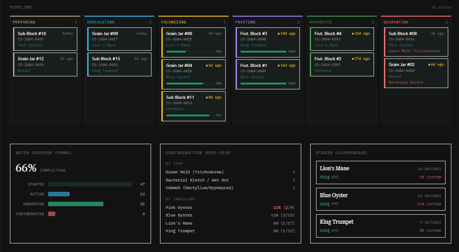Click the blue Active funnel bar
This screenshot has width=459, height=252.
click(x=59, y=194)
